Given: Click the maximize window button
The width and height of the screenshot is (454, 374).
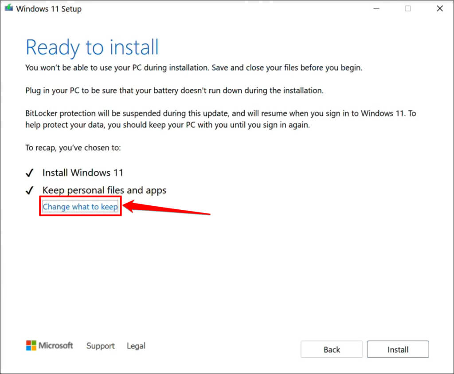Looking at the screenshot, I should (x=408, y=9).
